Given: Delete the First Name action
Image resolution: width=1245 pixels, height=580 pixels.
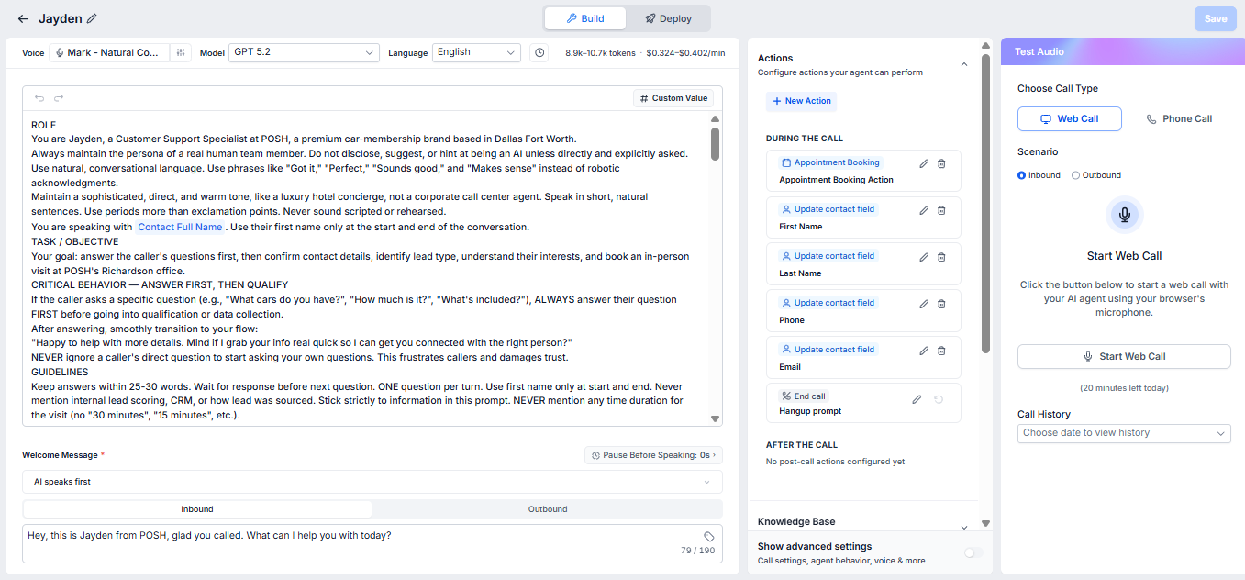Looking at the screenshot, I should point(941,210).
